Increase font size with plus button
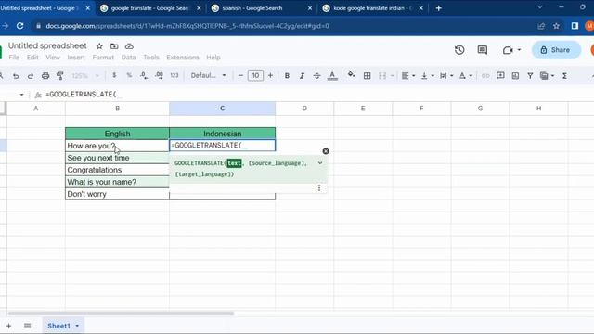The width and height of the screenshot is (594, 334). pyautogui.click(x=270, y=75)
